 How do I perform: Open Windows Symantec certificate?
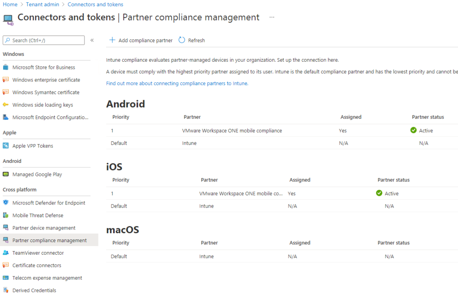47,92
